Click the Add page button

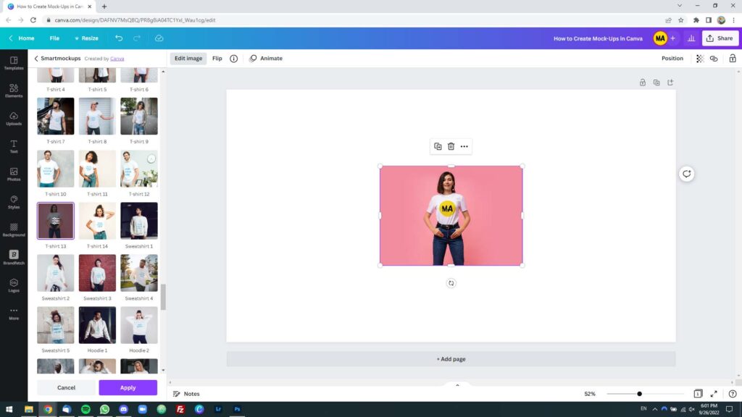pos(451,359)
